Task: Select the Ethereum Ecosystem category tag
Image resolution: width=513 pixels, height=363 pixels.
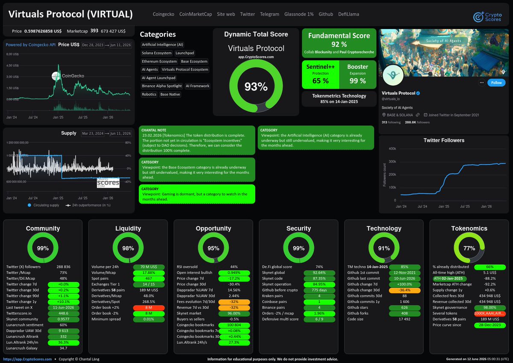Action: point(159,62)
